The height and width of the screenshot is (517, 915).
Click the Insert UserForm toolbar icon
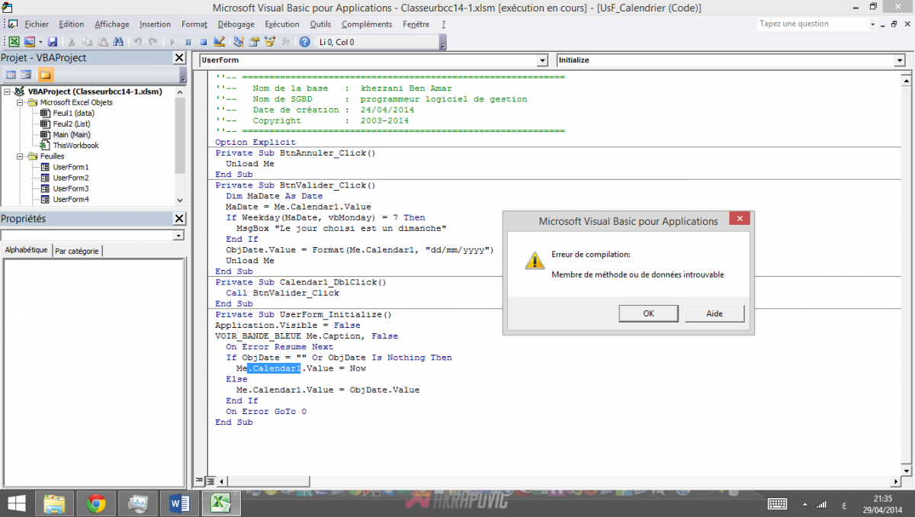tap(30, 42)
